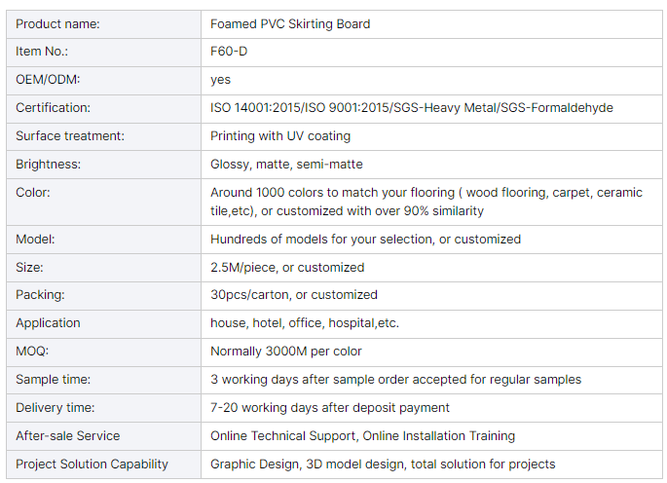Click the item number value F60-D

click(229, 52)
